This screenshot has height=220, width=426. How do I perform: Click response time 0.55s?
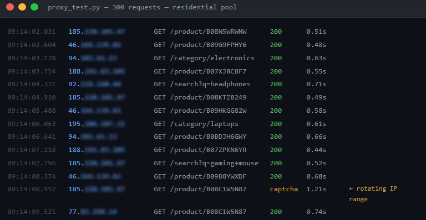[x=316, y=71]
